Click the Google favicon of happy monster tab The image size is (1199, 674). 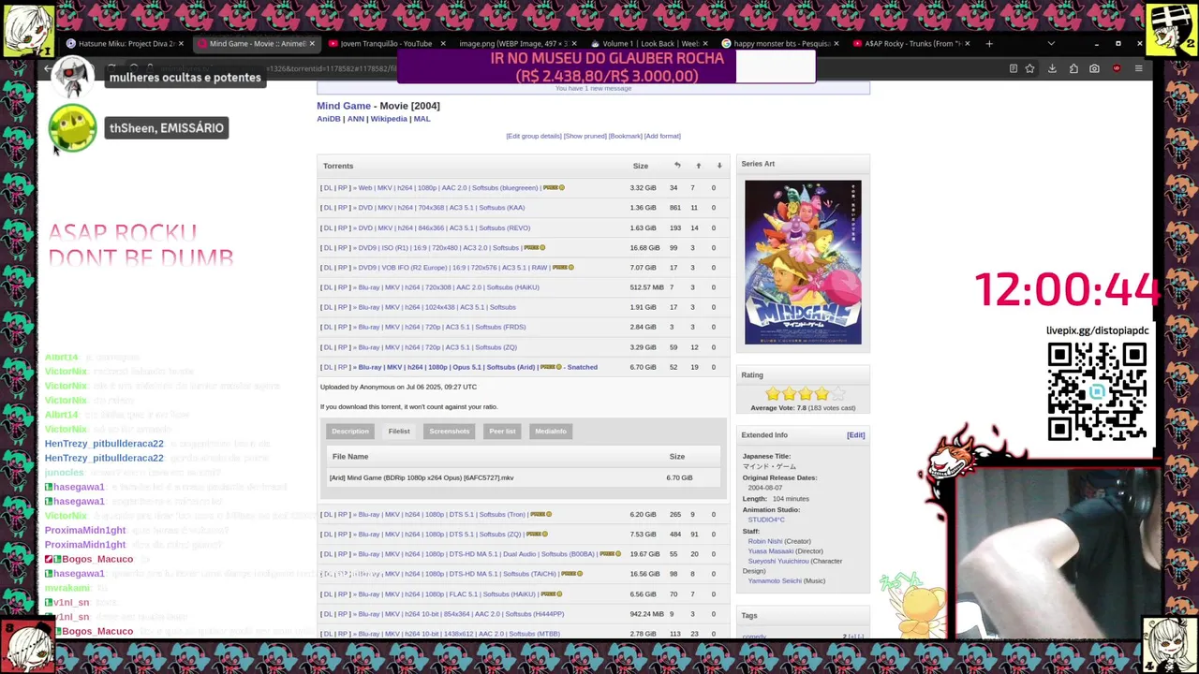coord(726,43)
